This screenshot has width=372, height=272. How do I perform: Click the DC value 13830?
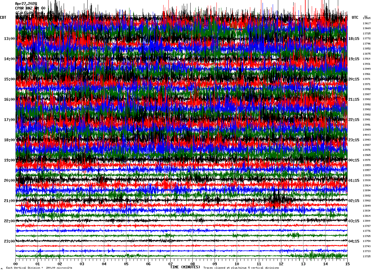pos(366,211)
